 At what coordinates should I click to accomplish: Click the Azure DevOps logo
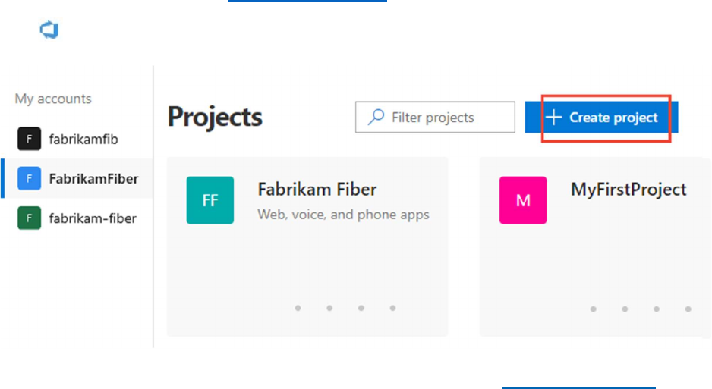(x=49, y=31)
